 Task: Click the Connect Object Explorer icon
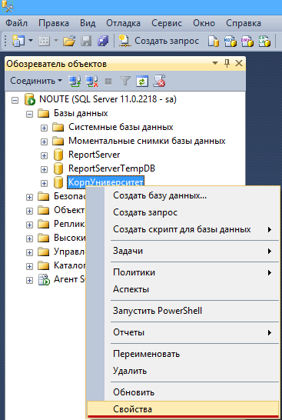pyautogui.click(x=75, y=81)
